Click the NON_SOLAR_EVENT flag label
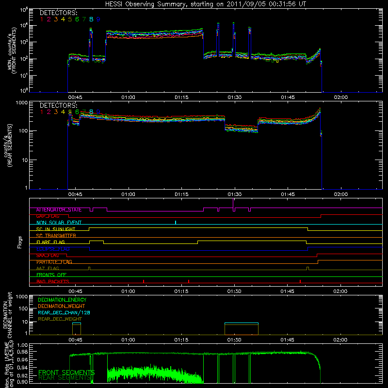388x388 pixels. click(59, 223)
